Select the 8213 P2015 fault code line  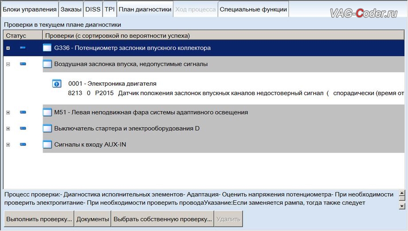(x=236, y=93)
